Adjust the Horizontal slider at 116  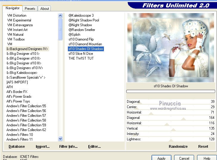[171, 123]
